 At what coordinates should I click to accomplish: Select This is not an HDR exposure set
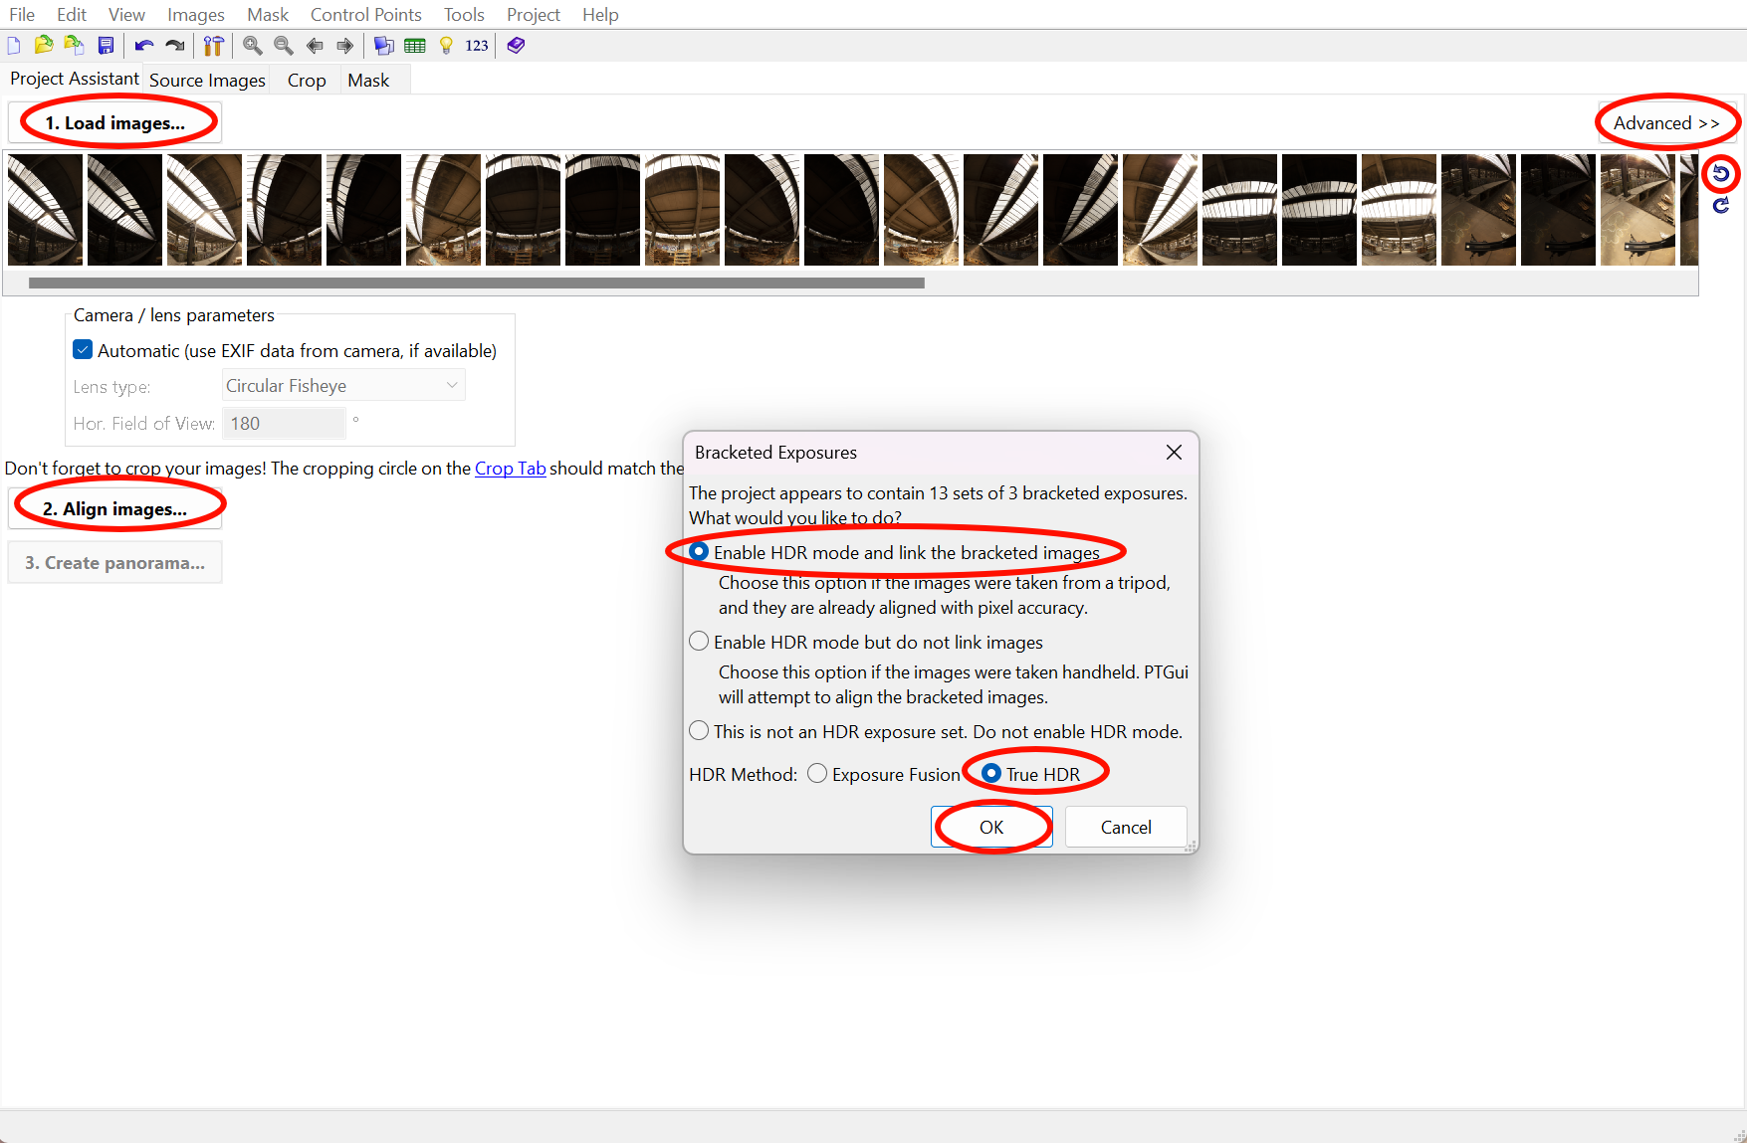699,731
